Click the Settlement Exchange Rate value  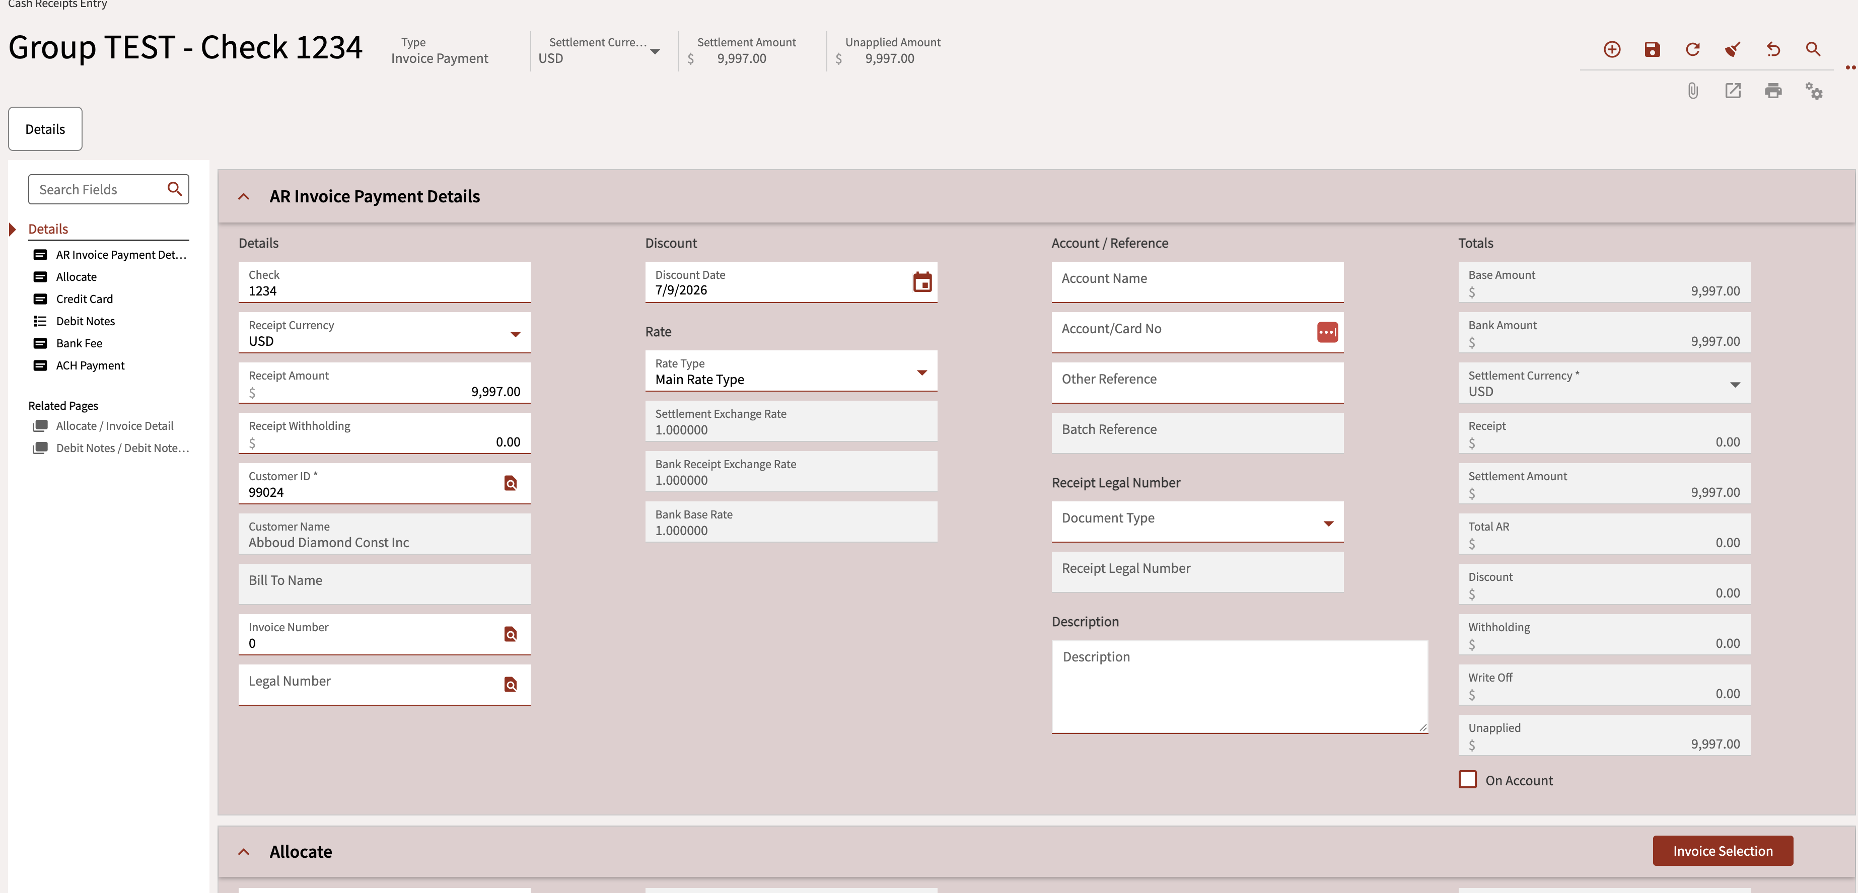click(791, 421)
